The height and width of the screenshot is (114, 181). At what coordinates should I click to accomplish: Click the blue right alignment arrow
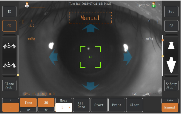point(128,57)
